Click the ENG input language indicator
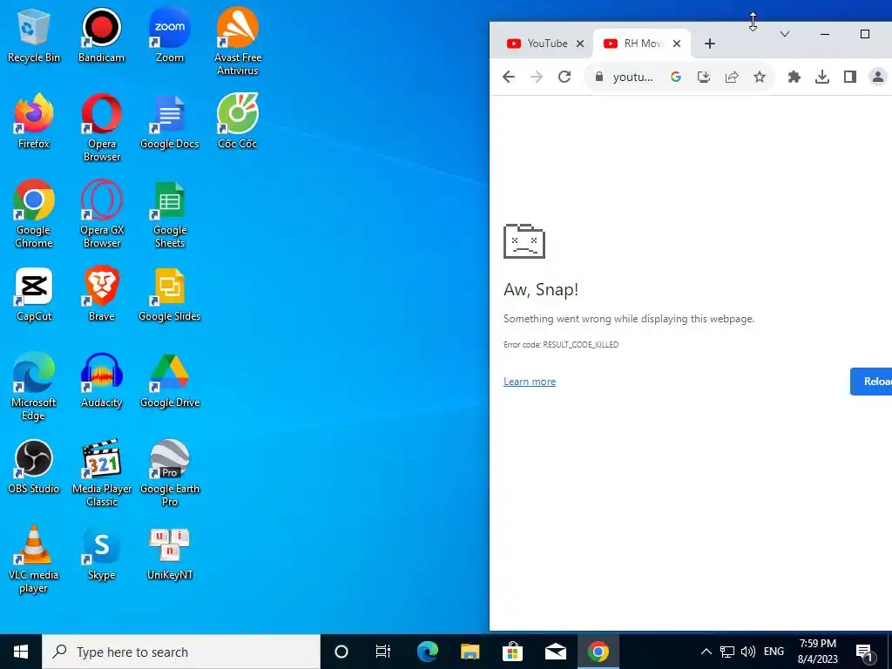Image resolution: width=892 pixels, height=669 pixels. (x=774, y=652)
